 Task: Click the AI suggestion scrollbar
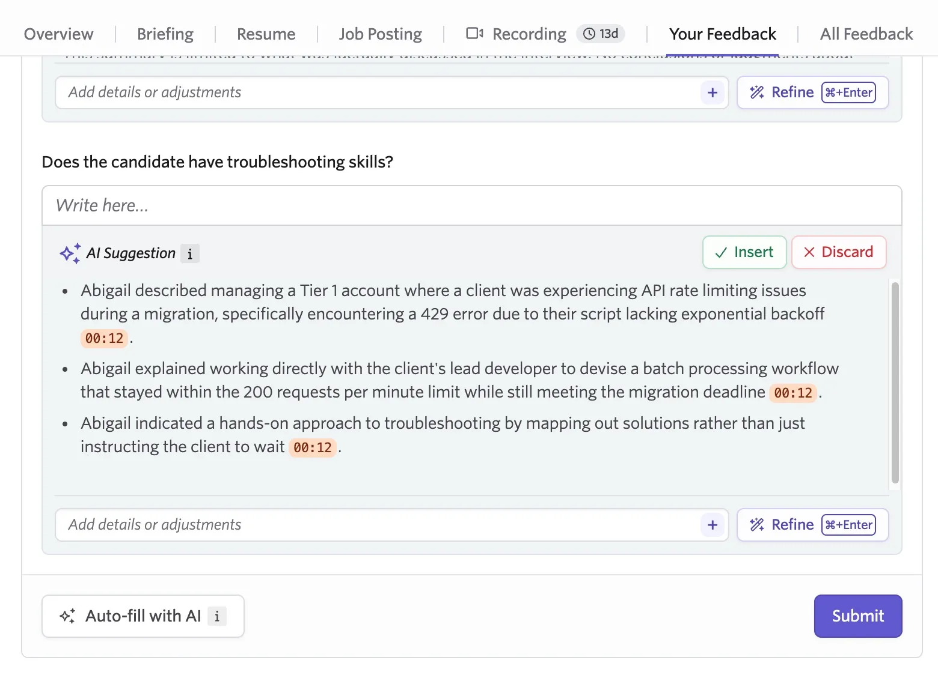[895, 383]
